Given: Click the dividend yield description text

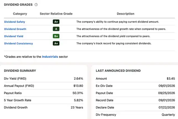Looking at the screenshot, I should pos(113,36).
